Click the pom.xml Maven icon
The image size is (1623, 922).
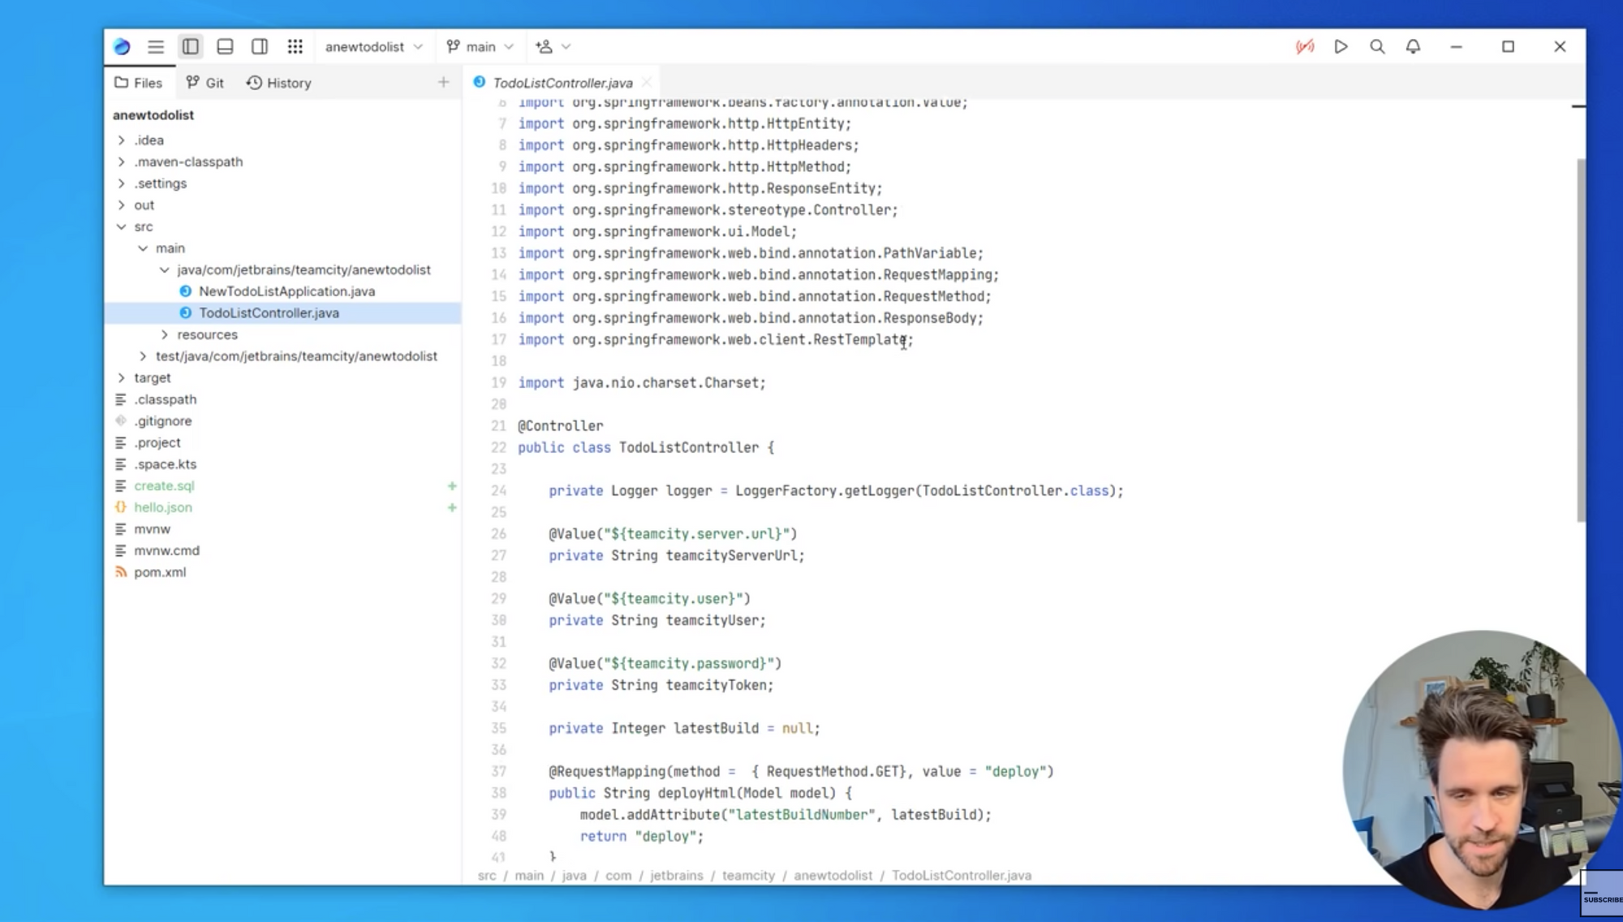[x=121, y=572]
